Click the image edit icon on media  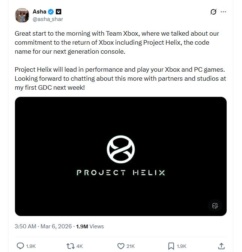pos(215,205)
